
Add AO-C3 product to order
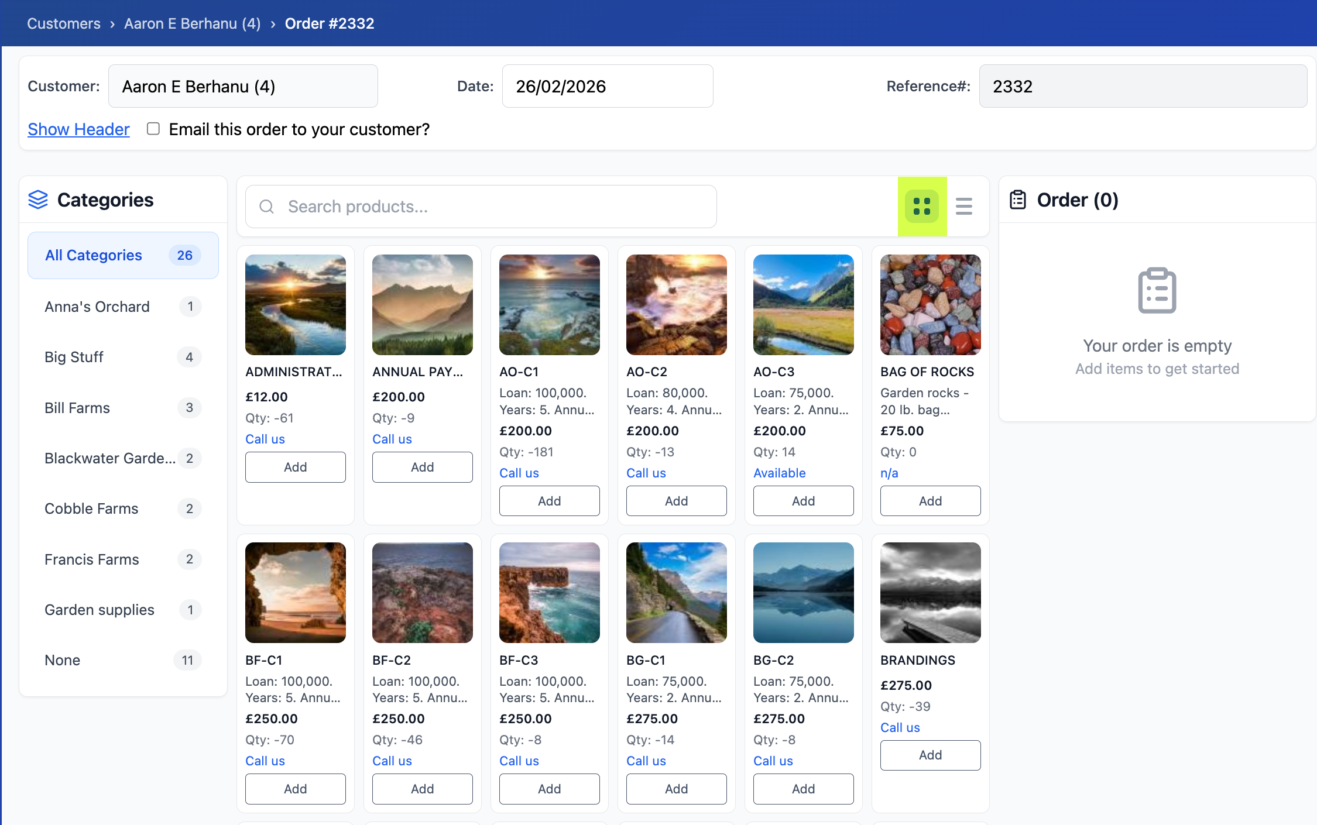pos(803,501)
